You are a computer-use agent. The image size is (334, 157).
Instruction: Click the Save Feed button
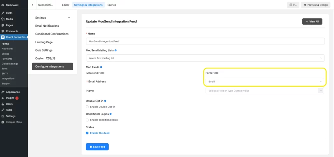click(x=97, y=147)
